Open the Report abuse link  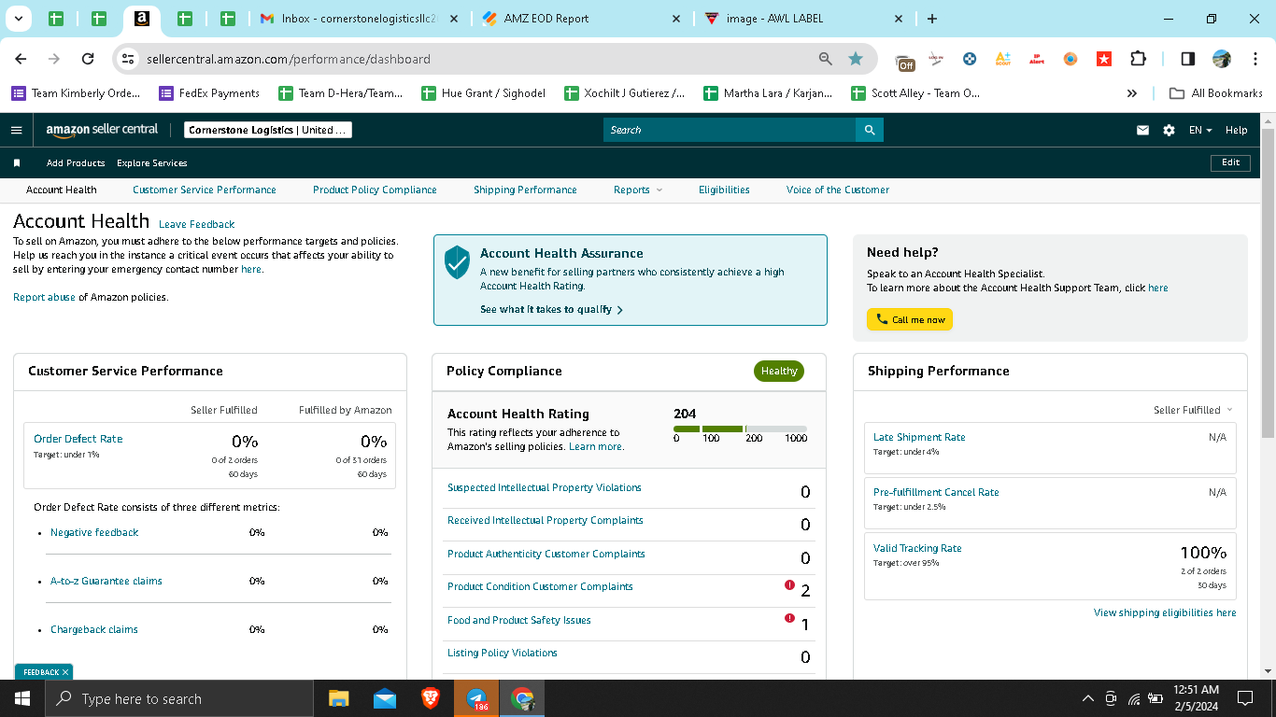(x=44, y=297)
